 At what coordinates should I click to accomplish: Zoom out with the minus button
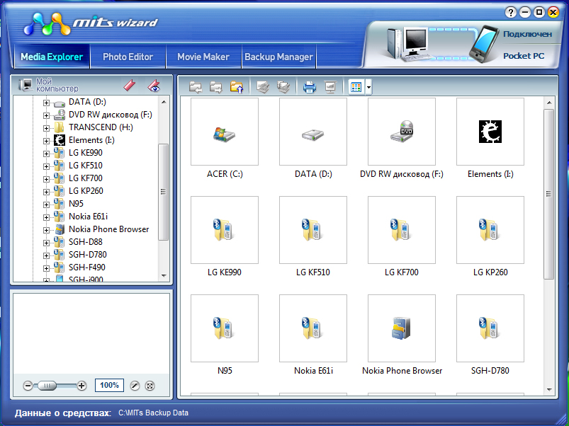coord(28,386)
